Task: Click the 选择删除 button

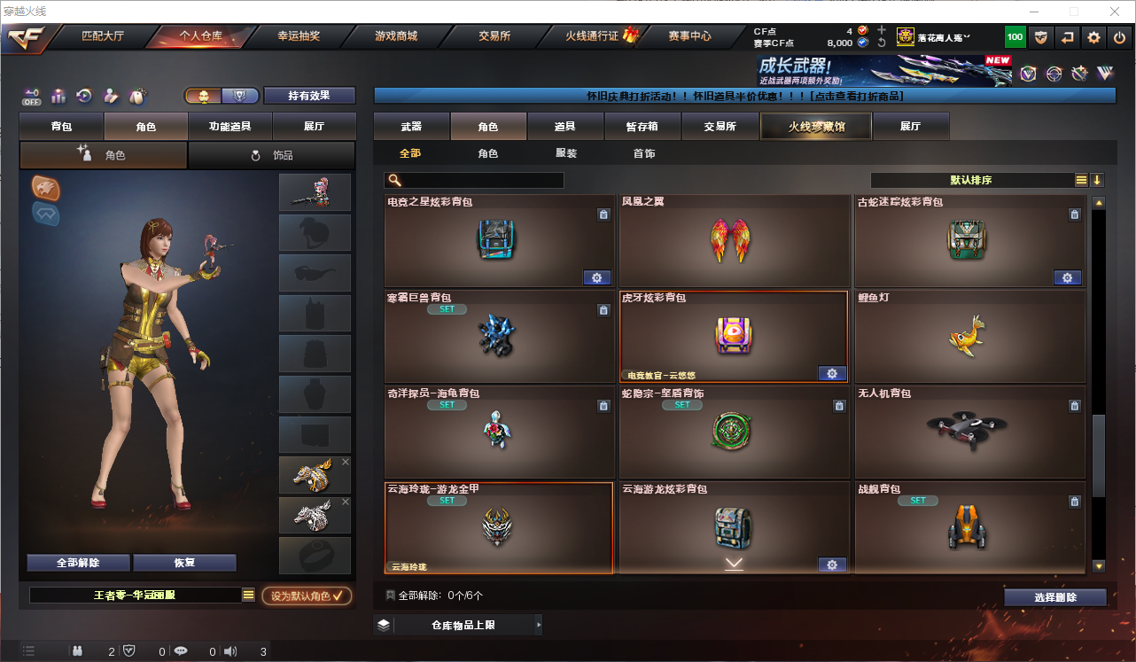Action: click(x=1055, y=597)
